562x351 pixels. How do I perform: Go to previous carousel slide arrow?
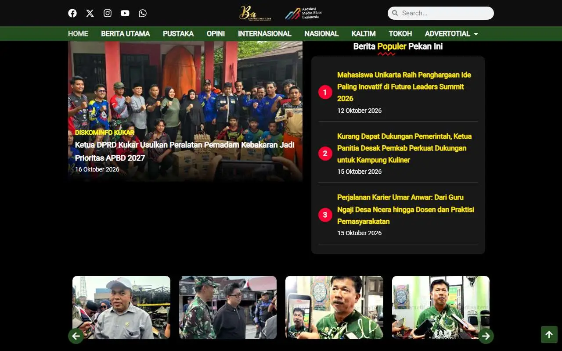(76, 336)
